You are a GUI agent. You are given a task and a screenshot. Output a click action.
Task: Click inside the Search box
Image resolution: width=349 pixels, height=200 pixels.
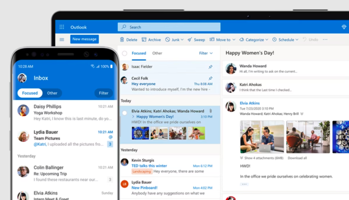pyautogui.click(x=169, y=27)
